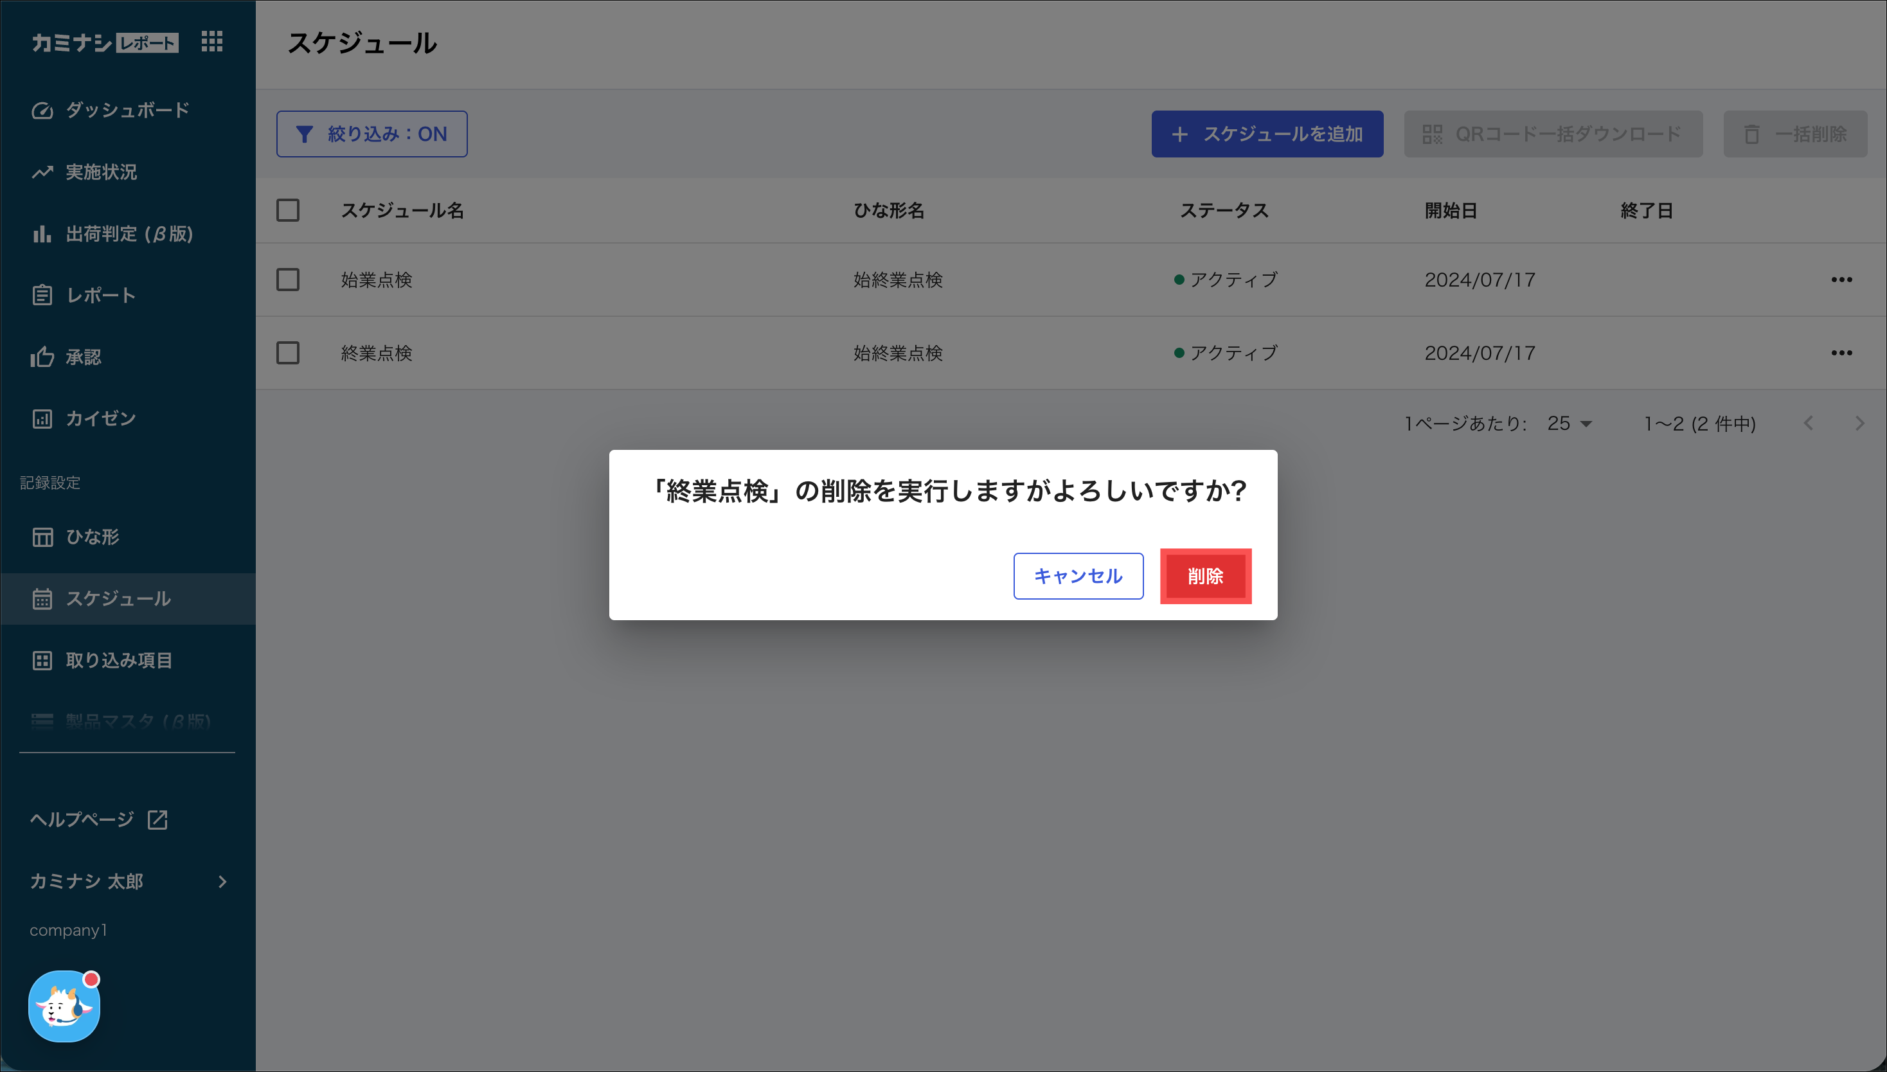Image resolution: width=1887 pixels, height=1072 pixels.
Task: Open the chat support mascot icon
Action: [x=64, y=1006]
